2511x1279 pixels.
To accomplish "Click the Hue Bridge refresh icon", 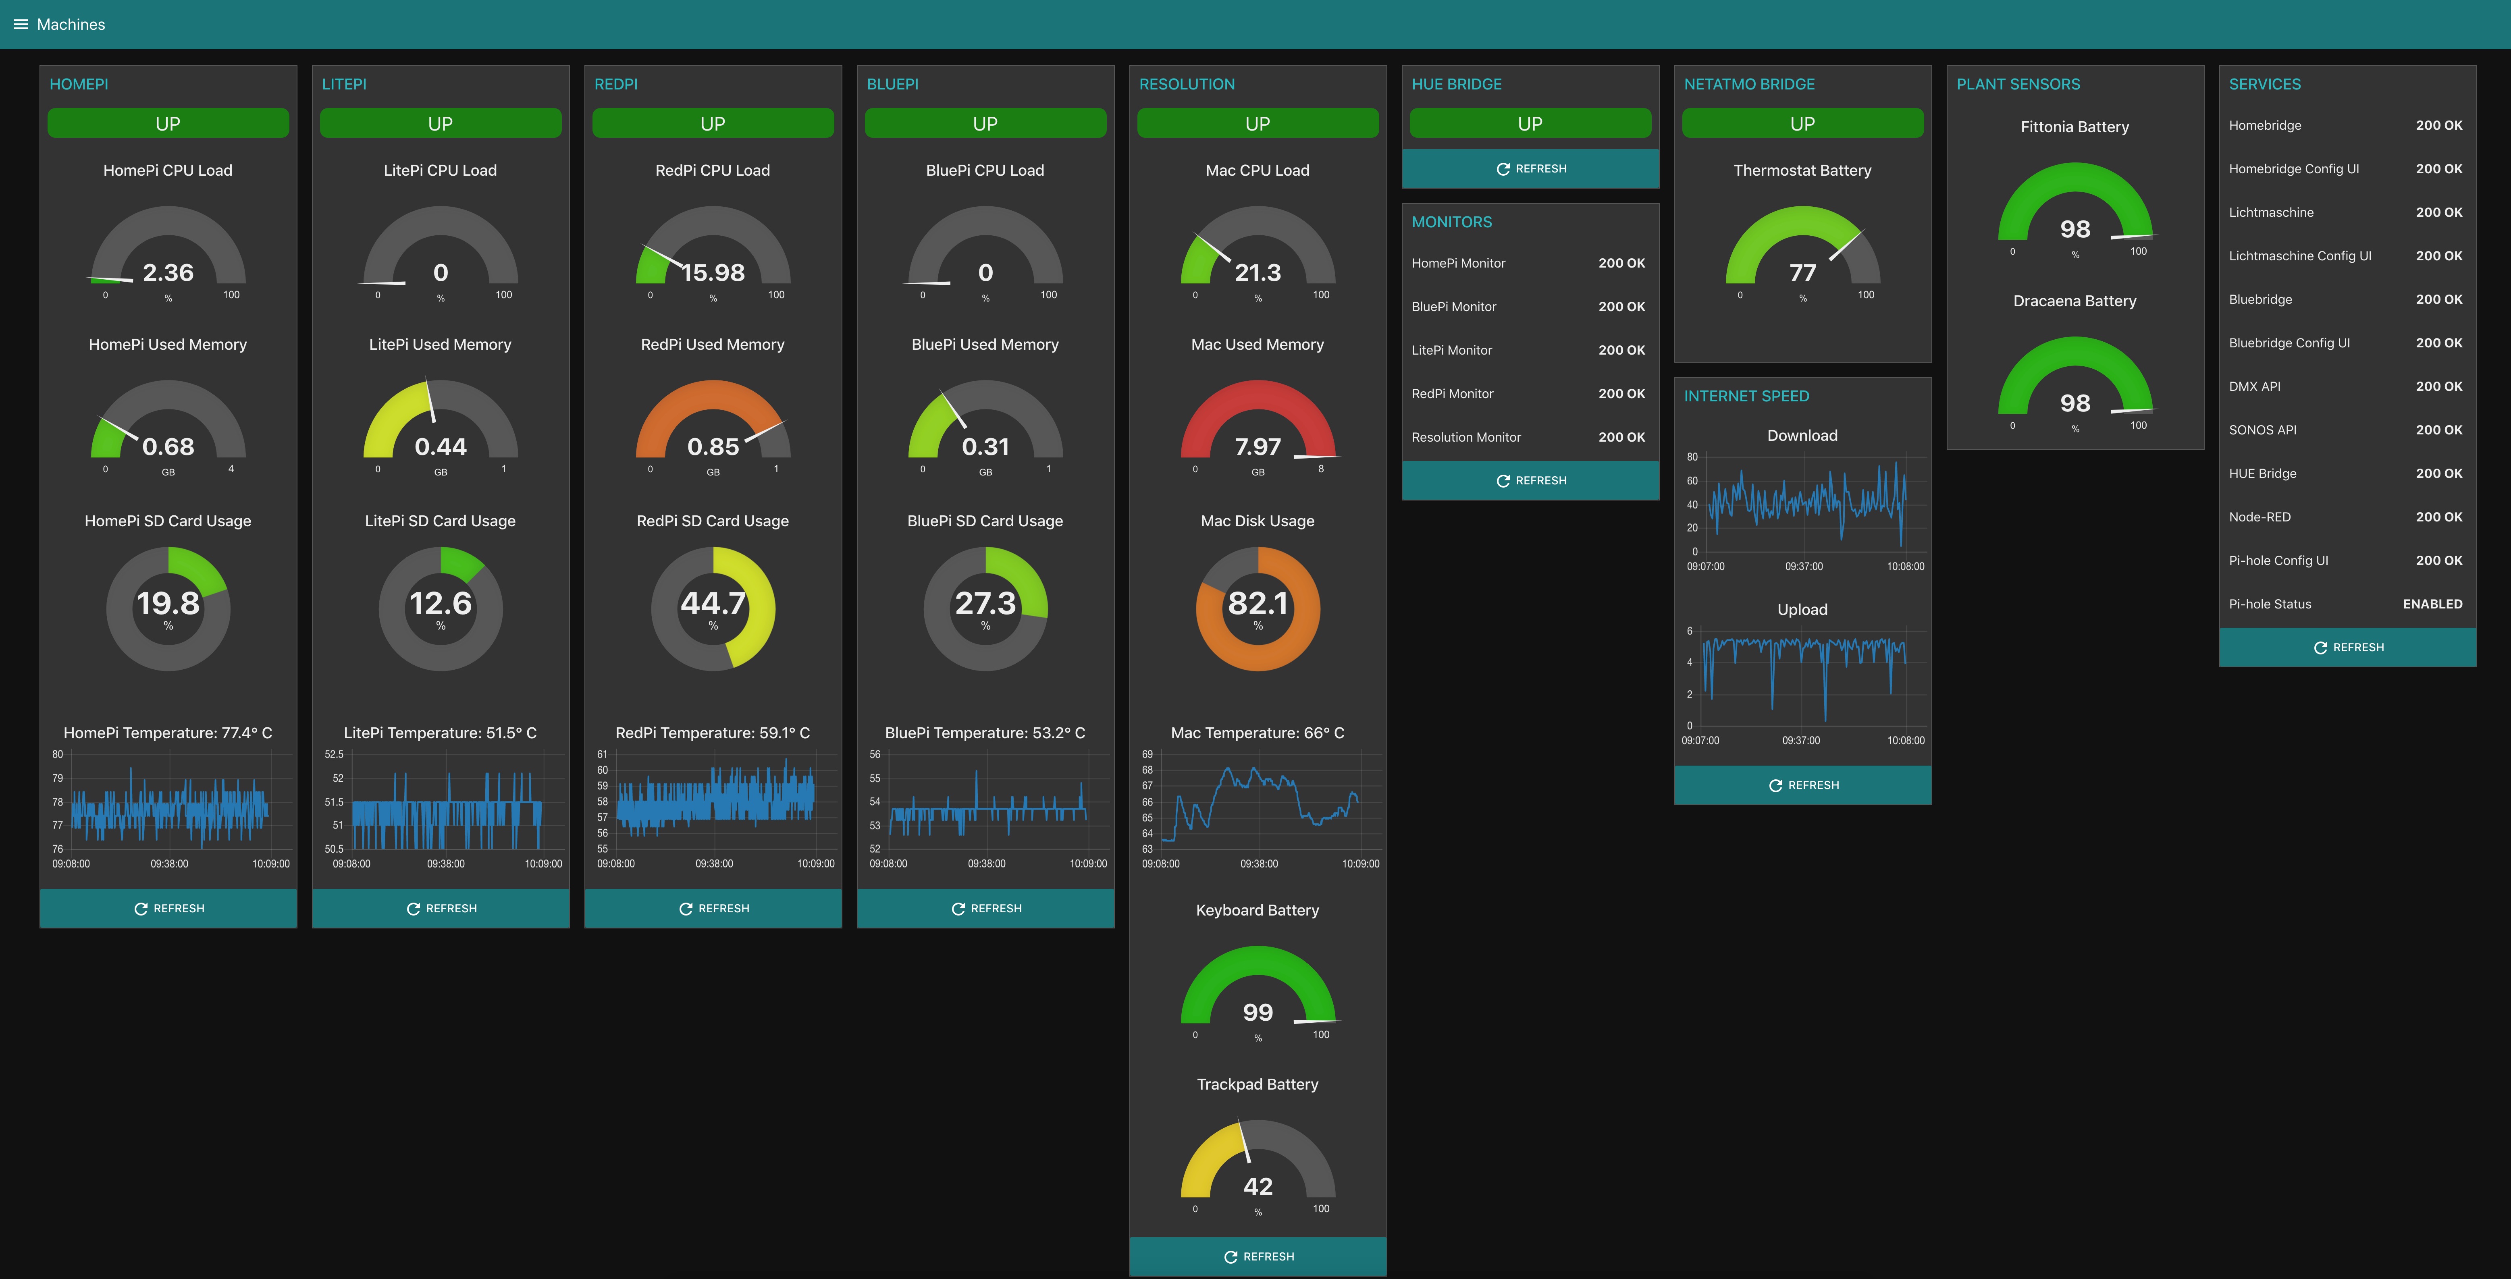I will 1503,169.
